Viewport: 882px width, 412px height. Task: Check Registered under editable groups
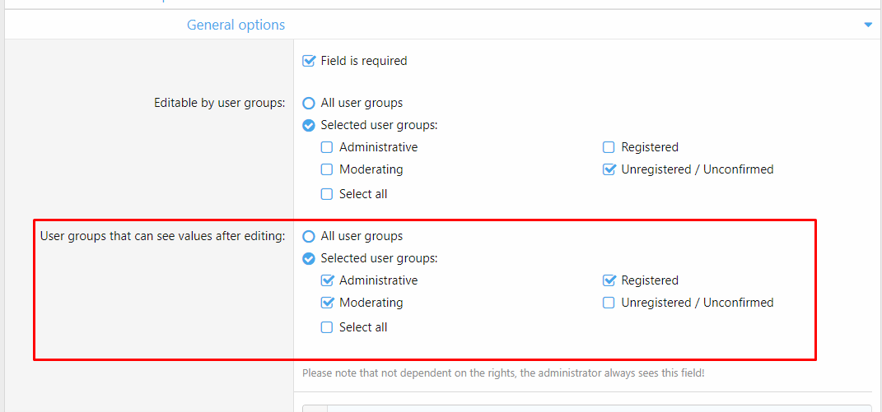click(x=609, y=148)
